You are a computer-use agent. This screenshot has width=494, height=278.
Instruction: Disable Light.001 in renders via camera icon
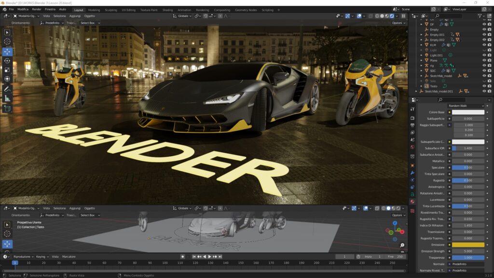tap(489, 55)
